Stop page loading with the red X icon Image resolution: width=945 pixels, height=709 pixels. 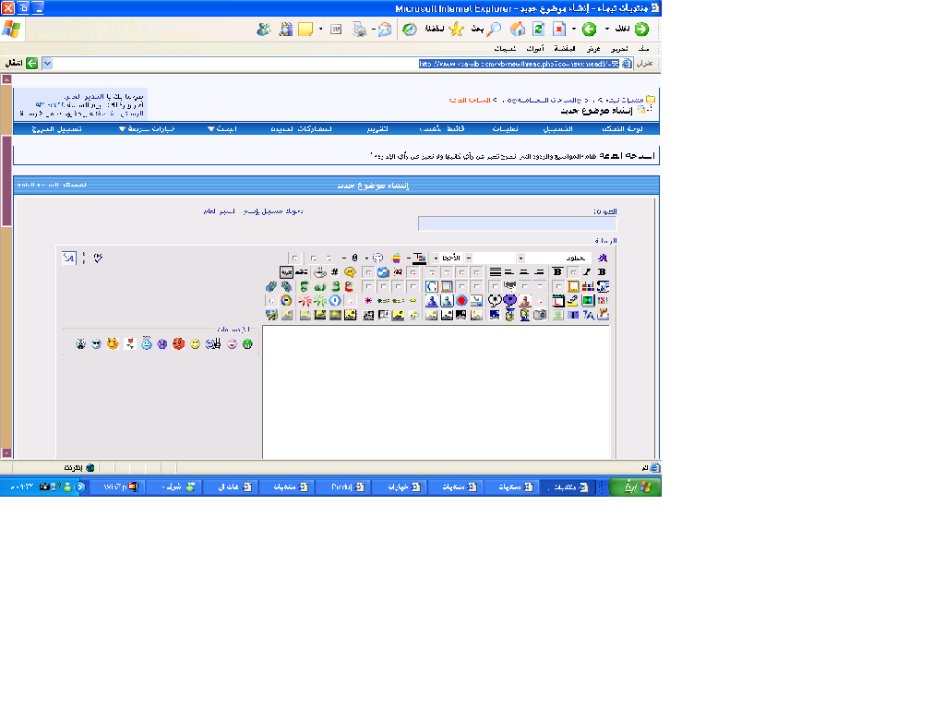click(559, 29)
